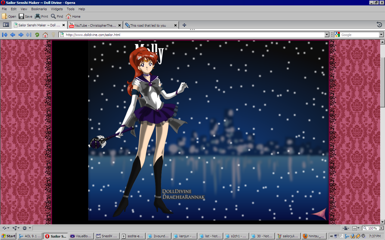Click inside the URL address field
385x240 pixels.
(192, 35)
